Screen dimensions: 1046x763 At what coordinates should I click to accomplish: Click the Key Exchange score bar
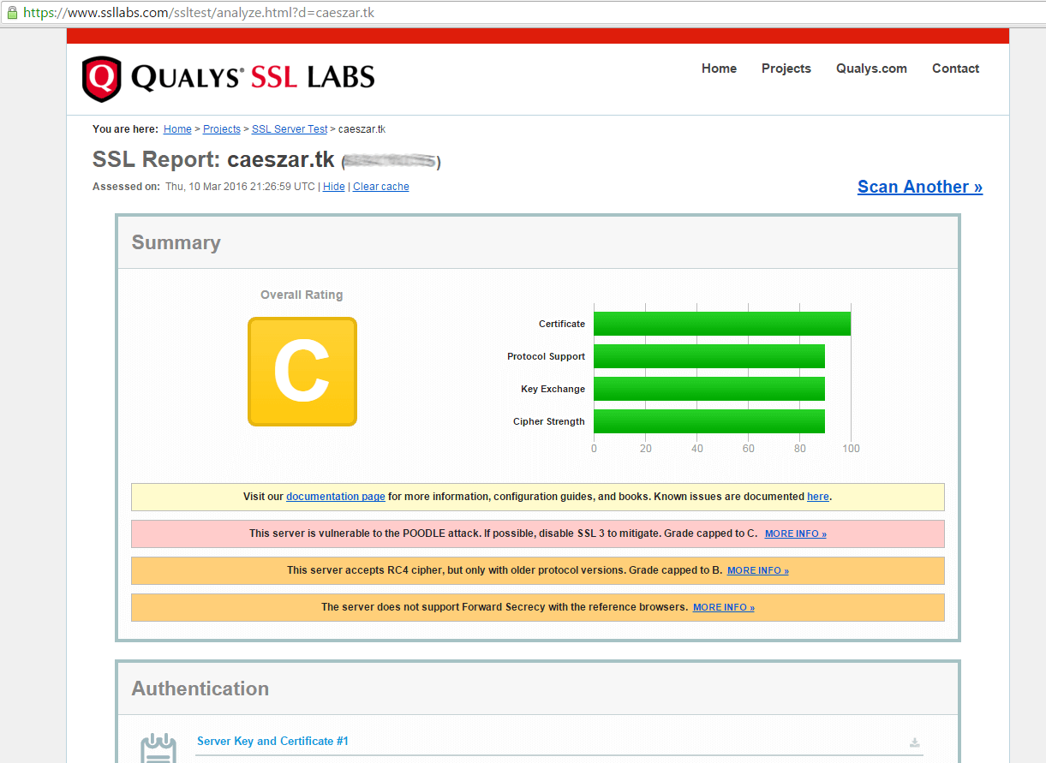pos(709,389)
